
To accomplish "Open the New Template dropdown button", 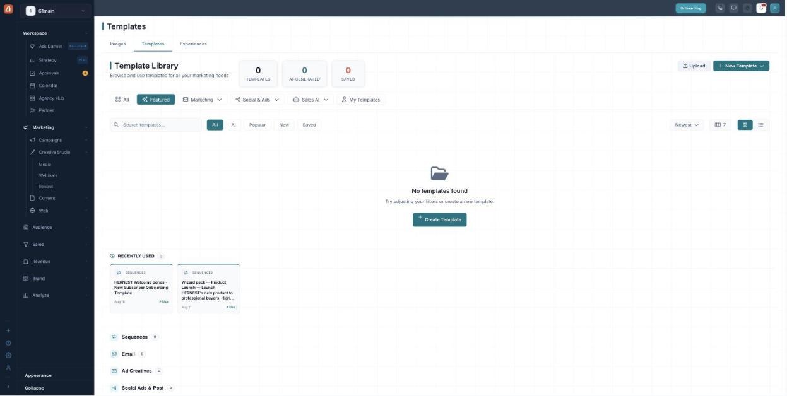I will coord(741,66).
